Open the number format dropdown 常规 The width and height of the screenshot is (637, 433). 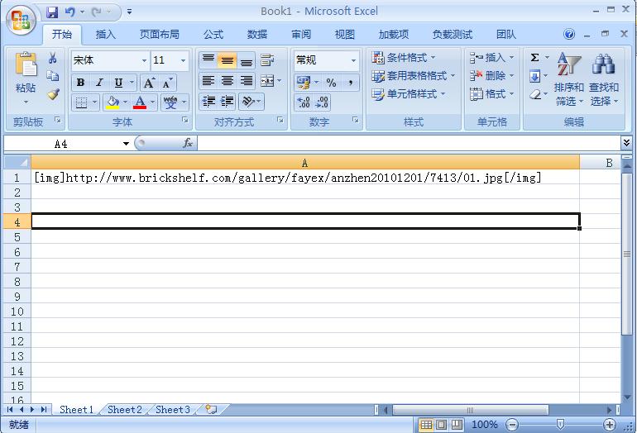pyautogui.click(x=353, y=61)
